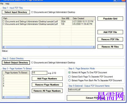Click the file grid horizontal scrollbar thumb
129x105 pixels.
click(49, 47)
